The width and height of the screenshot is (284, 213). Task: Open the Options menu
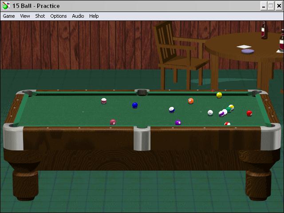click(59, 16)
